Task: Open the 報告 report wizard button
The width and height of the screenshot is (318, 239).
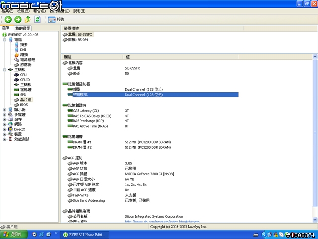Action: [56, 20]
